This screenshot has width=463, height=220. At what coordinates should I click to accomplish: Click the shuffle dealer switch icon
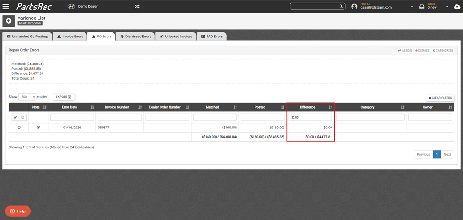(137, 7)
